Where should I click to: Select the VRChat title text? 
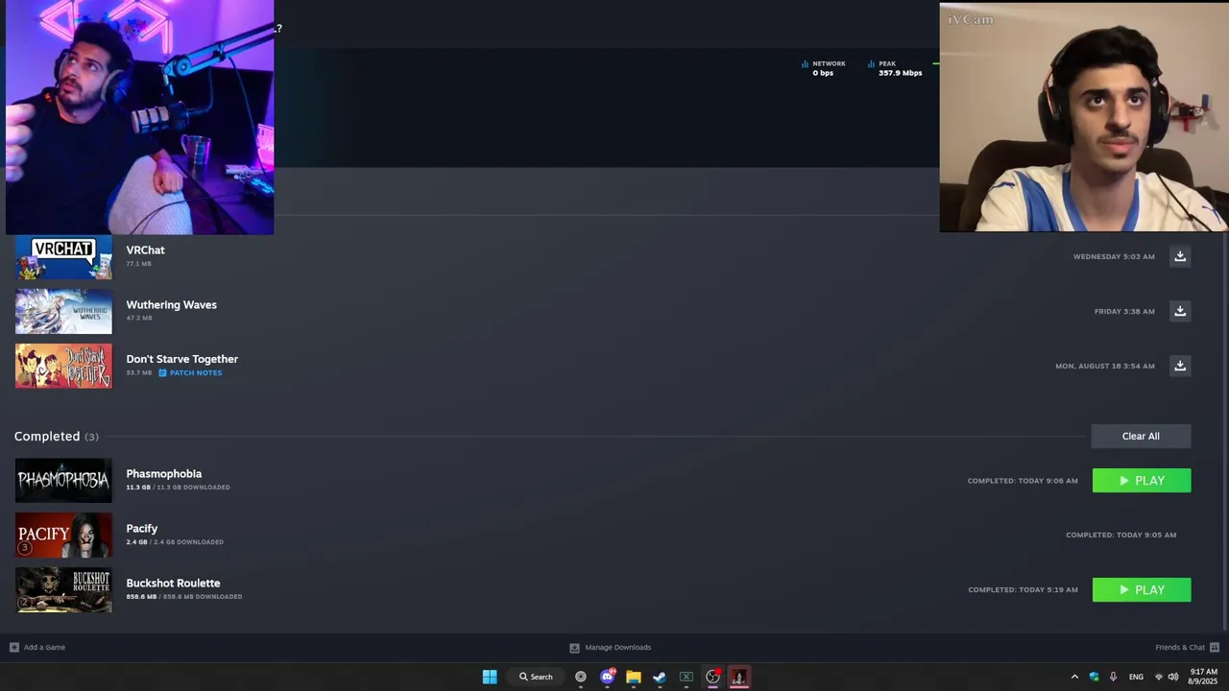click(x=145, y=250)
